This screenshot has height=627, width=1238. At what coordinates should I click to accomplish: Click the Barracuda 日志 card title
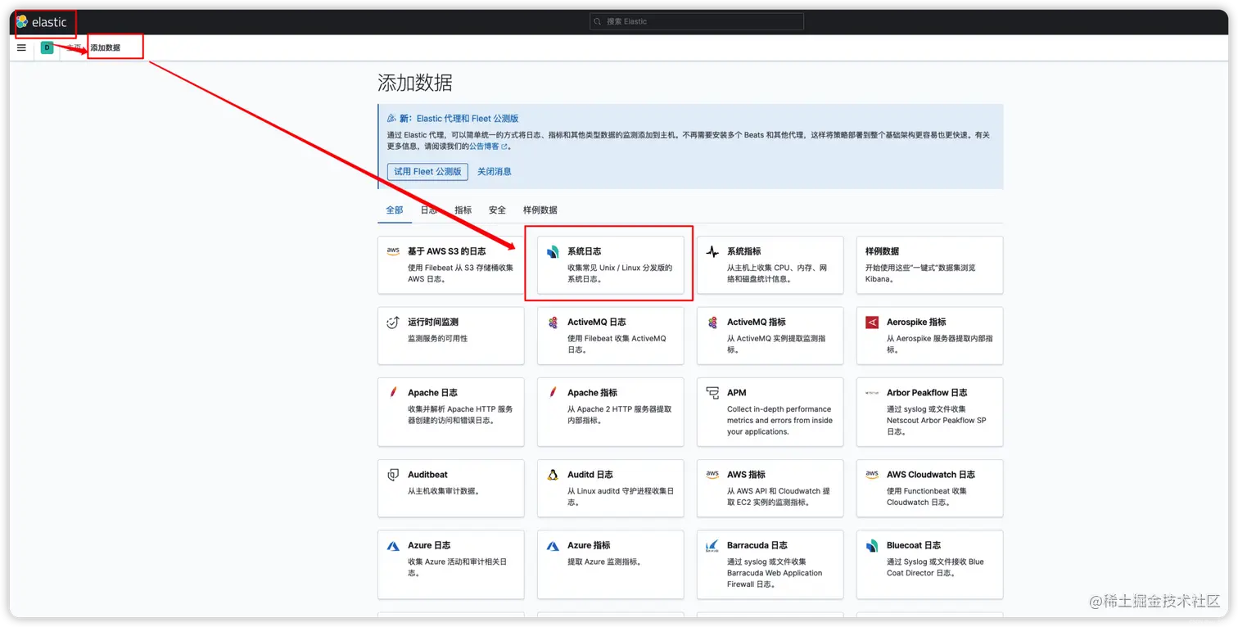757,545
